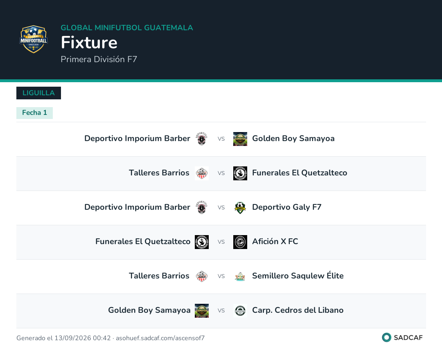Screen dimensions: 442x359
Task: Click the asohuef.sadcaf.com footer URL text
Action: [160, 338]
